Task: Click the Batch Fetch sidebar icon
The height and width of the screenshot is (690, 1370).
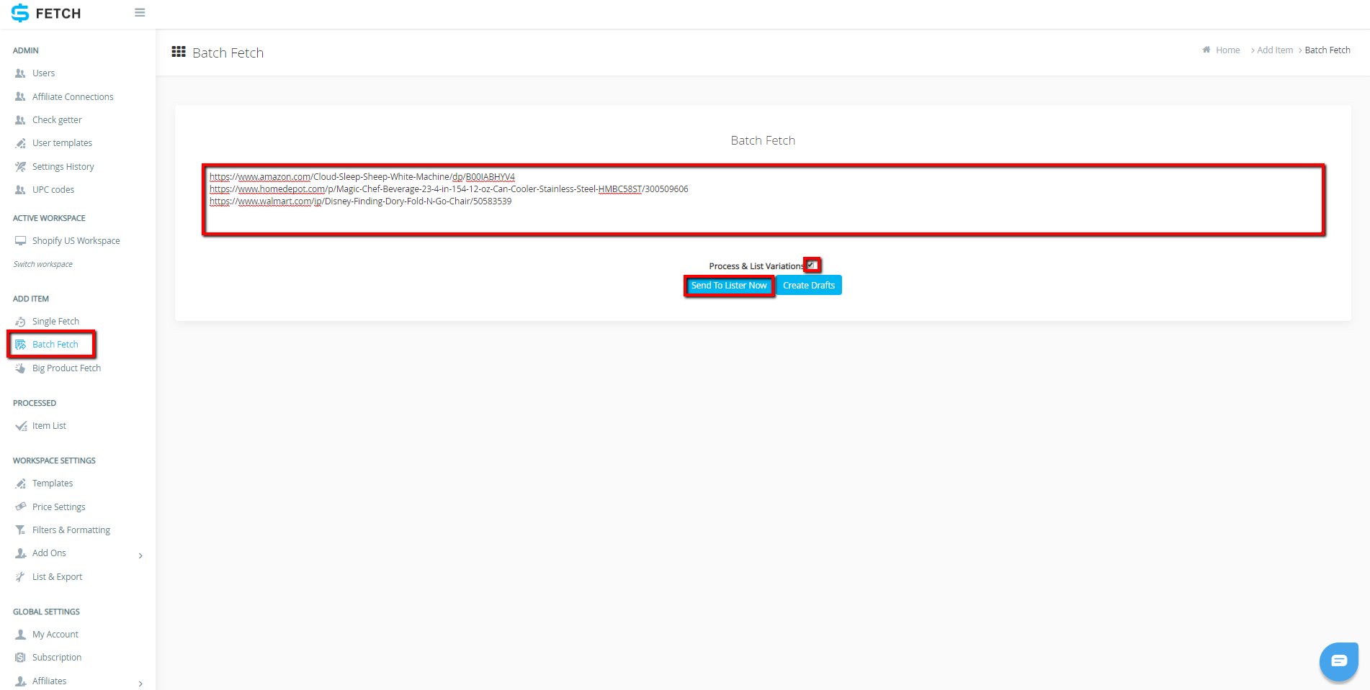Action: 20,345
